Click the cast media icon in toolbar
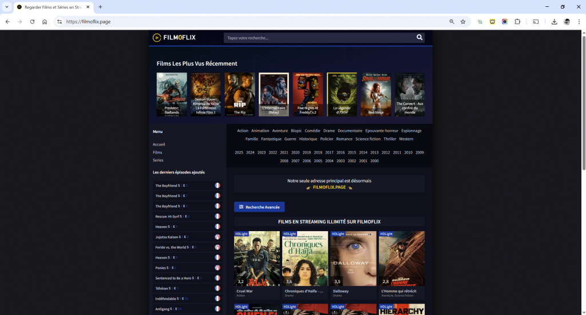This screenshot has height=315, width=586. tap(536, 22)
